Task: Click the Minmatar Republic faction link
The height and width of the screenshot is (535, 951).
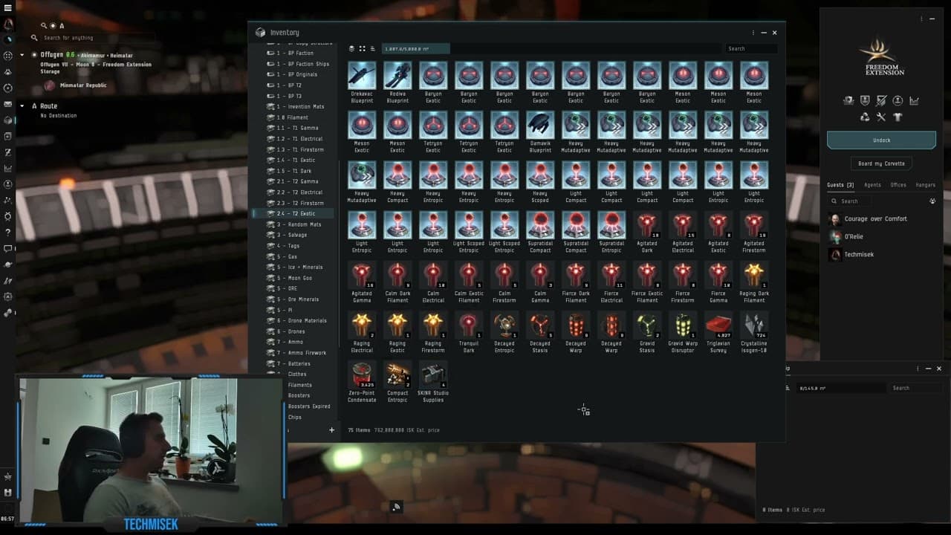Action: tap(83, 85)
